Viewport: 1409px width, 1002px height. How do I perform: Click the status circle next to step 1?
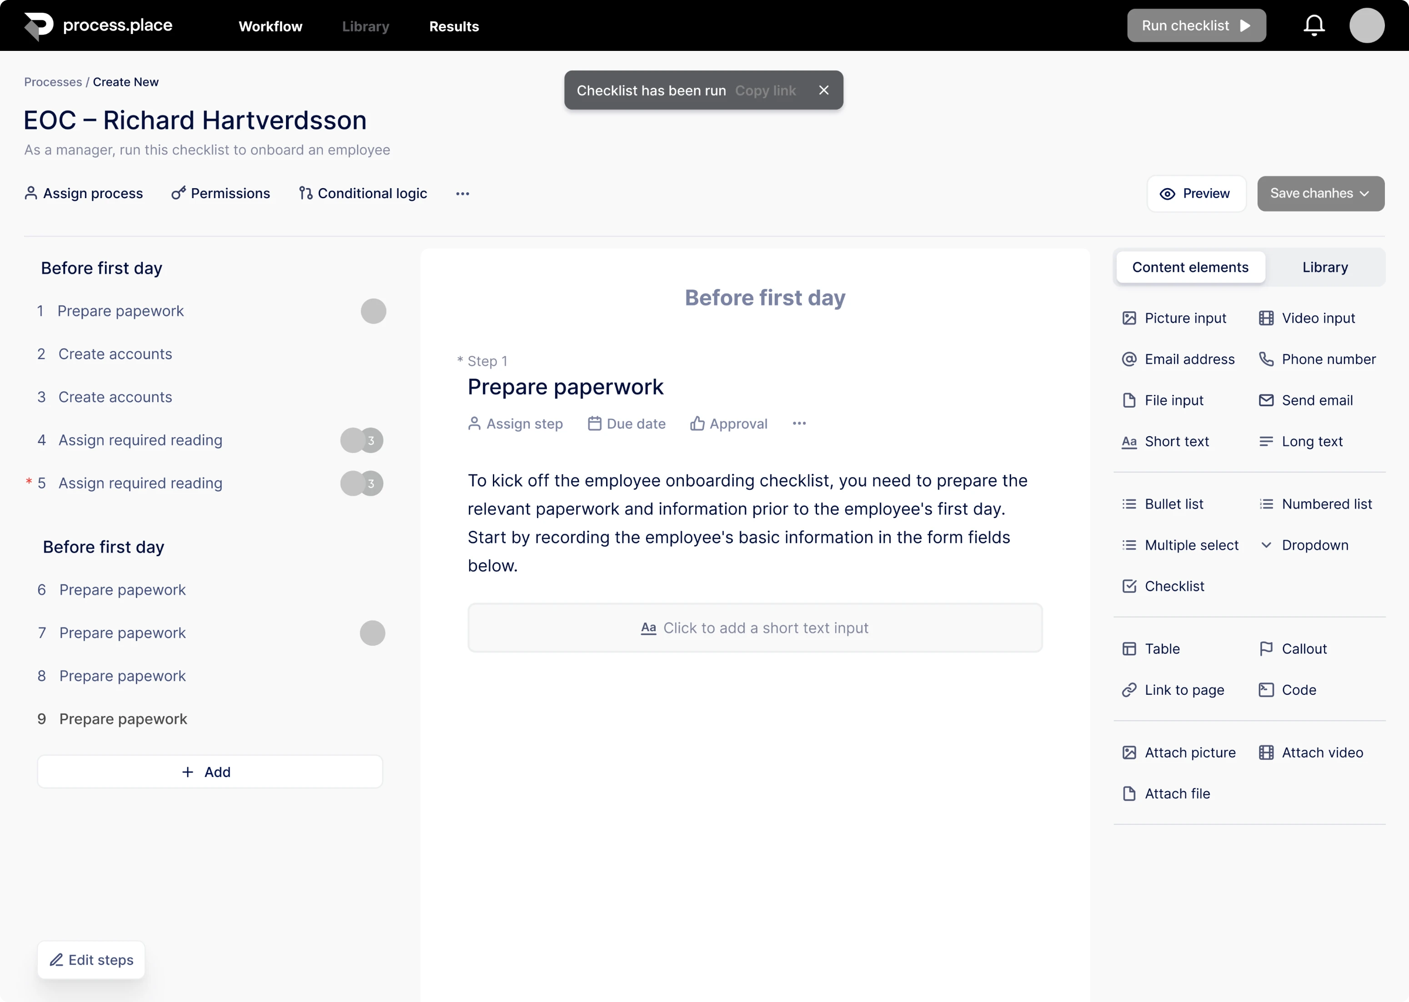pos(373,311)
